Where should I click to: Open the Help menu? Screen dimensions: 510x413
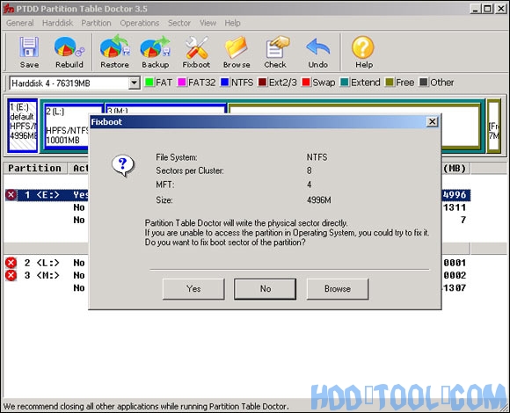pos(232,23)
